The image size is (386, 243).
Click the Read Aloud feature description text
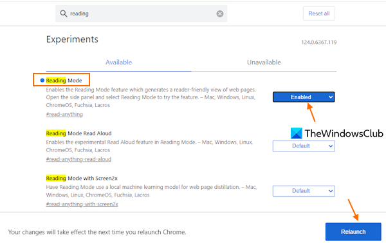tap(149, 146)
